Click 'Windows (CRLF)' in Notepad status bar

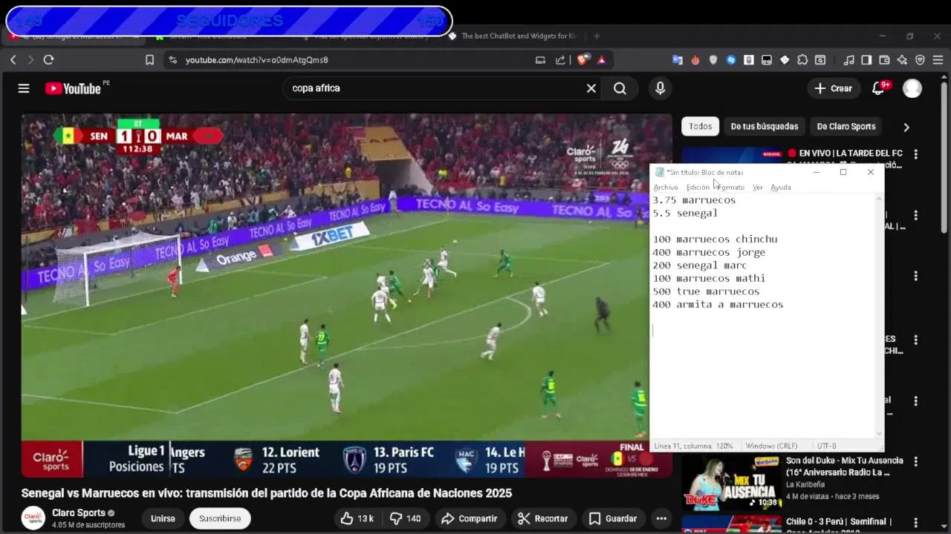point(771,446)
